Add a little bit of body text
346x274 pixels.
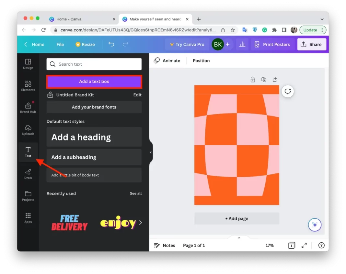pyautogui.click(x=94, y=175)
